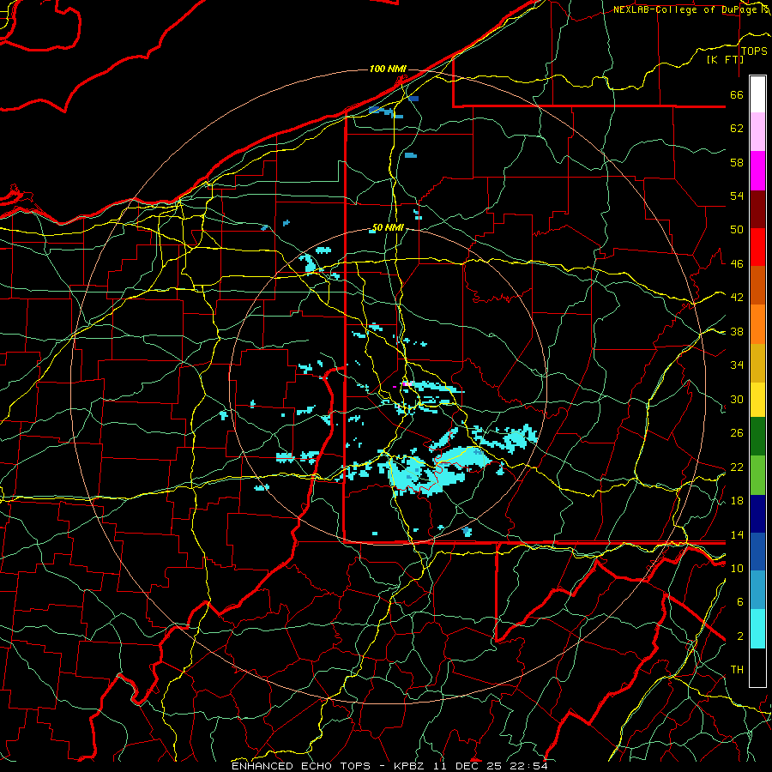
Task: Click the "50" legend value
Action: pos(737,230)
